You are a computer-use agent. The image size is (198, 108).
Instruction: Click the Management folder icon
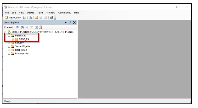[x=13, y=54]
